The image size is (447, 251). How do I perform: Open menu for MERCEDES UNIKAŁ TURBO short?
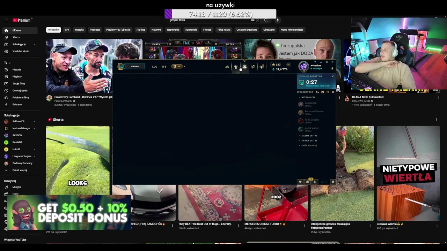(x=305, y=225)
